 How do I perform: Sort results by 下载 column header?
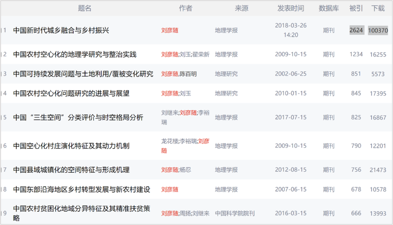click(378, 8)
